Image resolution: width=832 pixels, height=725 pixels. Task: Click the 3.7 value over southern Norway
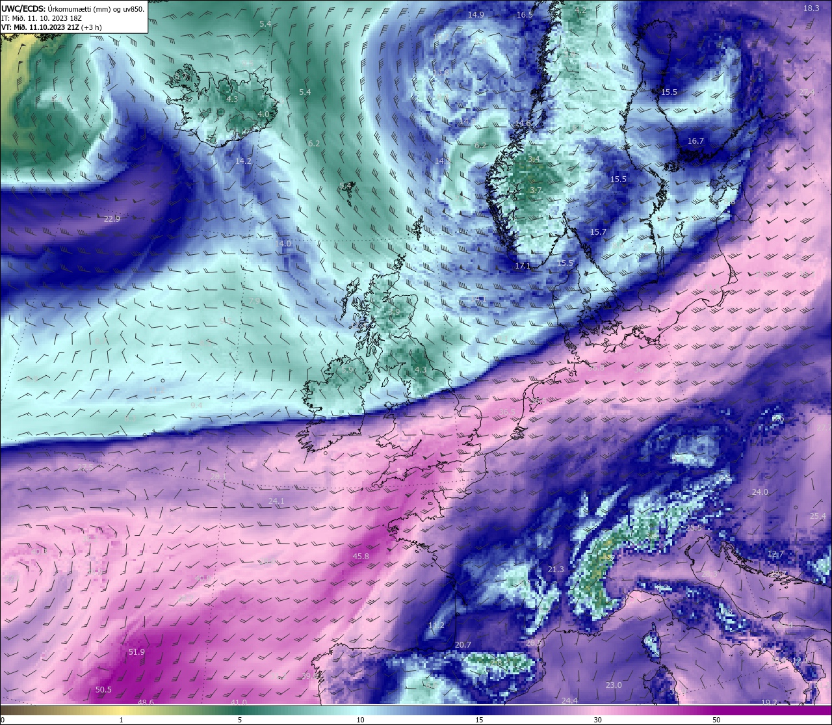(536, 190)
